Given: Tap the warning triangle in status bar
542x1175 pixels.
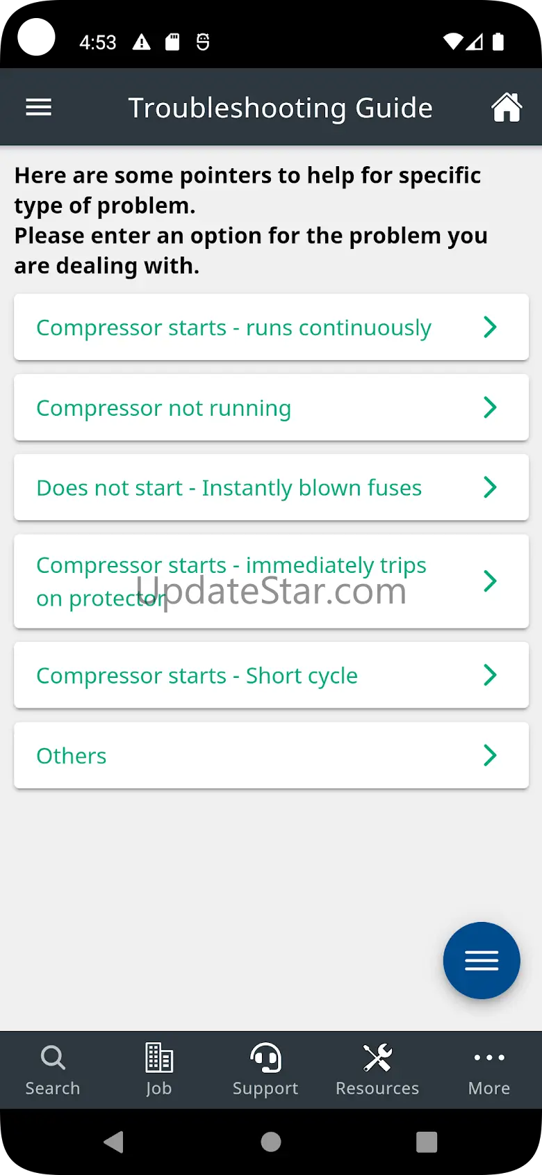Looking at the screenshot, I should tap(142, 42).
